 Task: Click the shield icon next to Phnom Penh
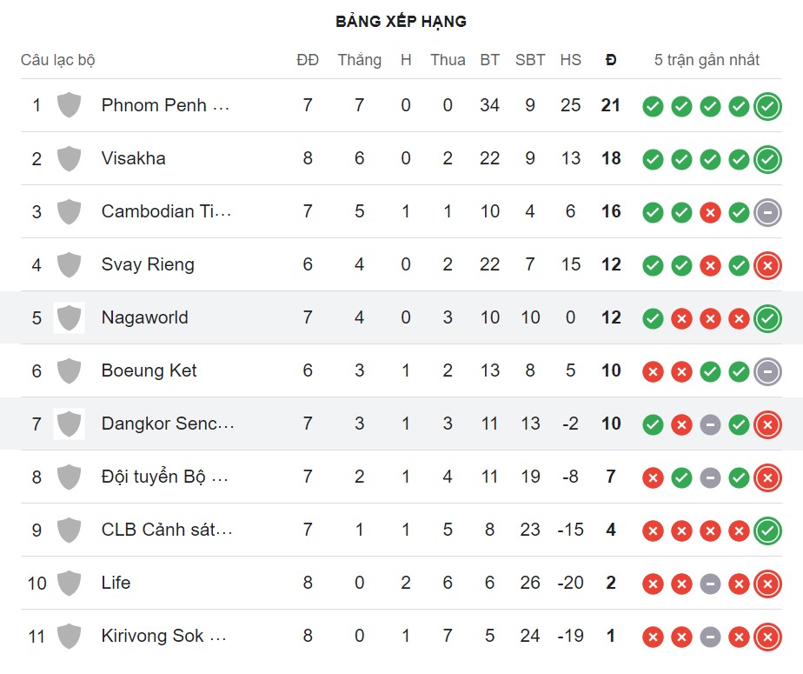click(69, 105)
